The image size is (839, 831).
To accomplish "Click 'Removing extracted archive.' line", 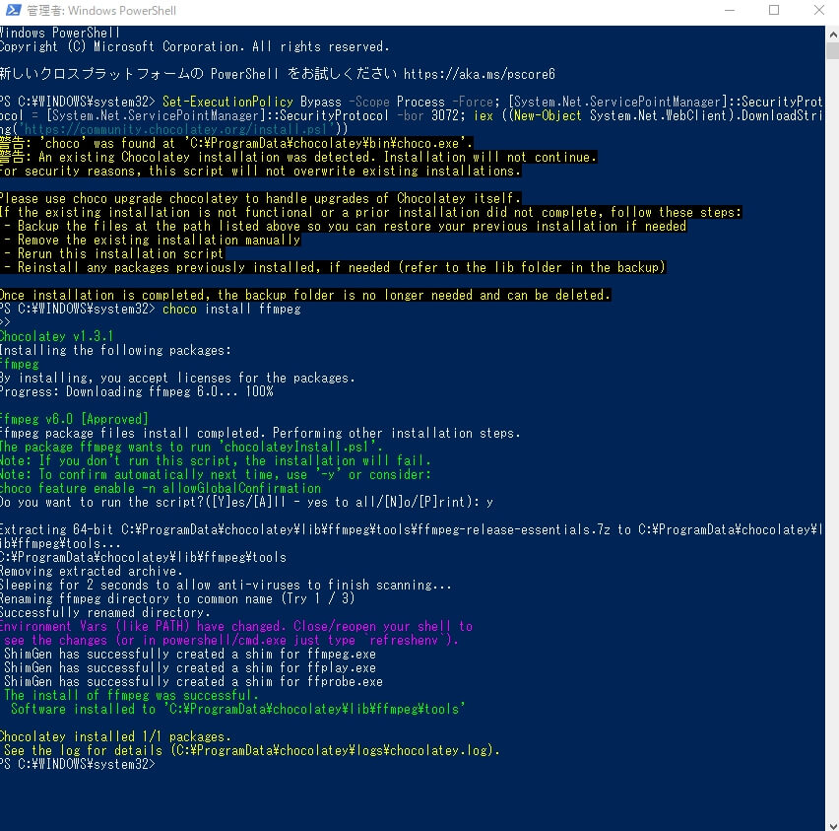I will click(x=91, y=571).
